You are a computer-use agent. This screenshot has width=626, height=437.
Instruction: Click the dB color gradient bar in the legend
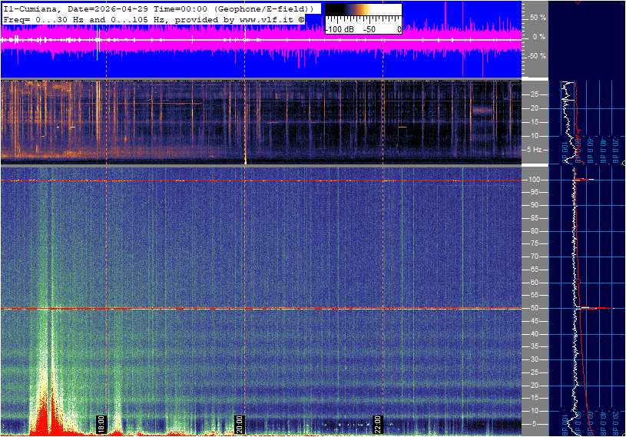363,10
